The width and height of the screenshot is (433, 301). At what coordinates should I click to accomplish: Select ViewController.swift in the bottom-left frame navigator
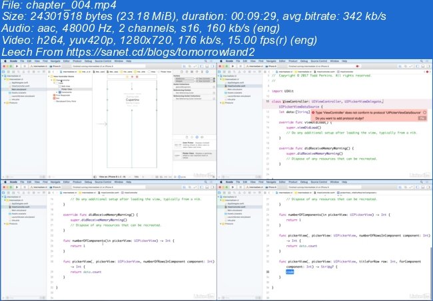(21, 207)
